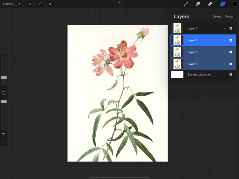Image resolution: width=239 pixels, height=179 pixels.
Task: Close the Layers panel via layers icon
Action: tap(222, 4)
